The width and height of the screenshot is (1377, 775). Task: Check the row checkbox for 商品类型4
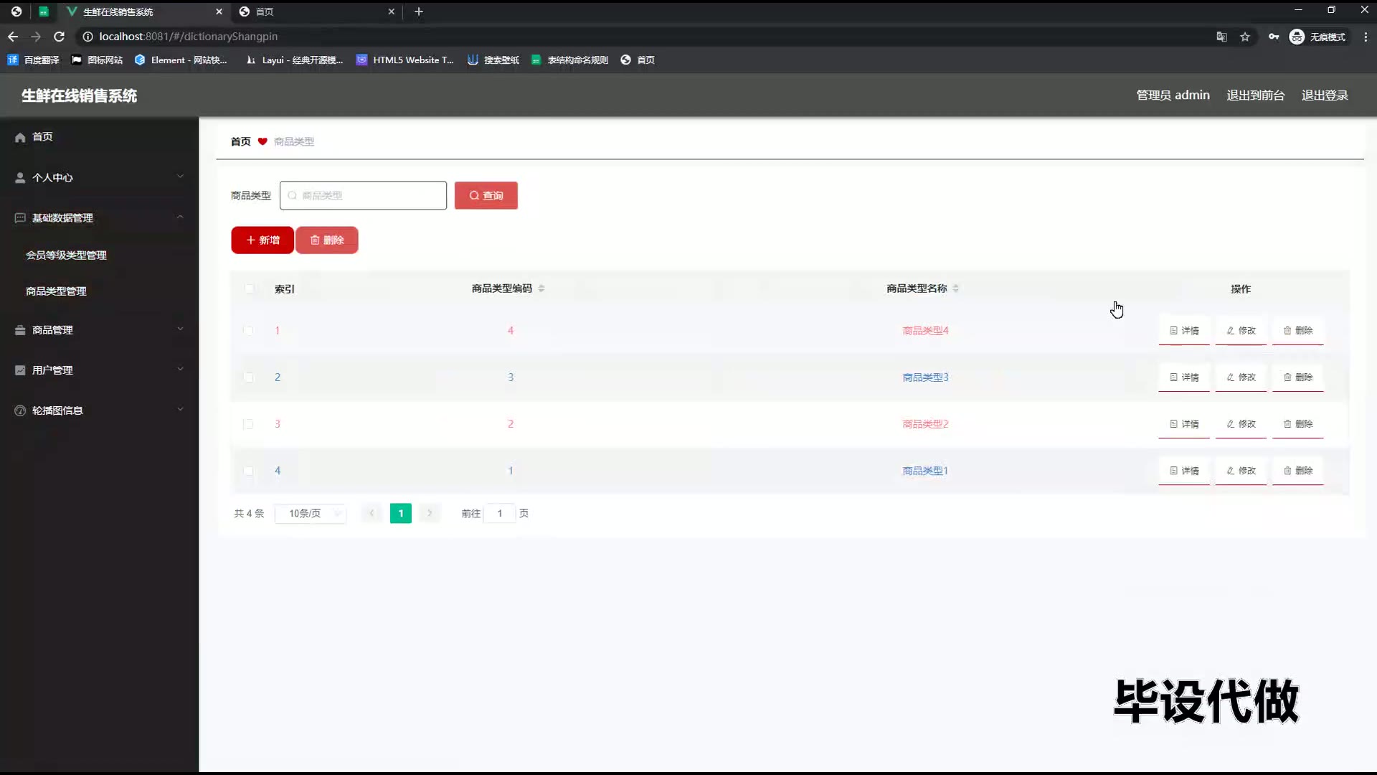click(x=248, y=331)
